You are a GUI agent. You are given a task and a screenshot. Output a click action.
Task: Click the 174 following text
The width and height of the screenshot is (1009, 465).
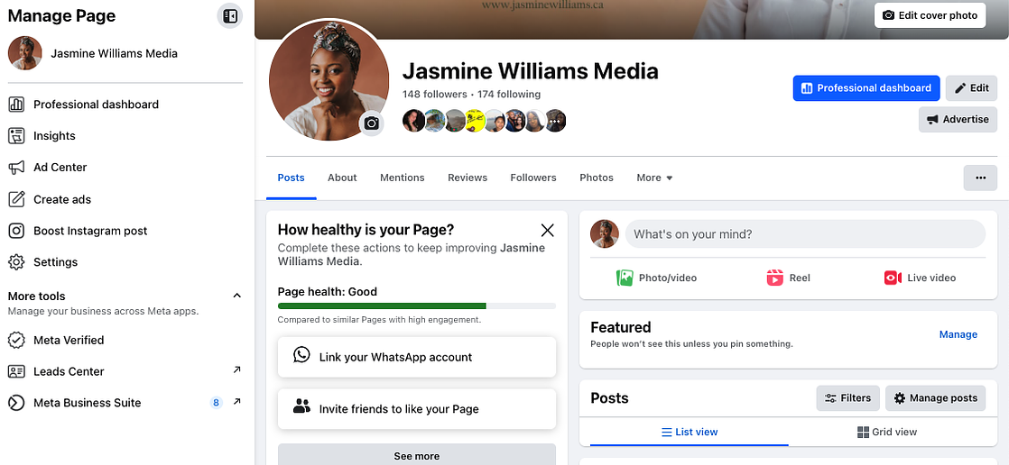[x=509, y=95]
